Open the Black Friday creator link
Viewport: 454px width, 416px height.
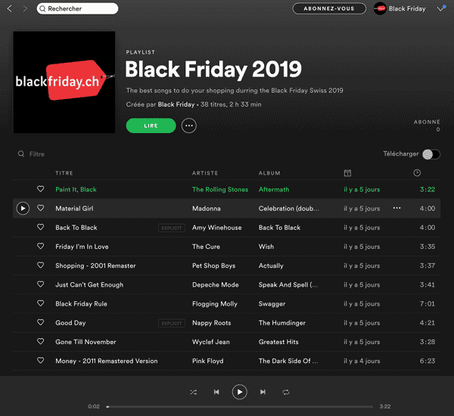tap(176, 104)
